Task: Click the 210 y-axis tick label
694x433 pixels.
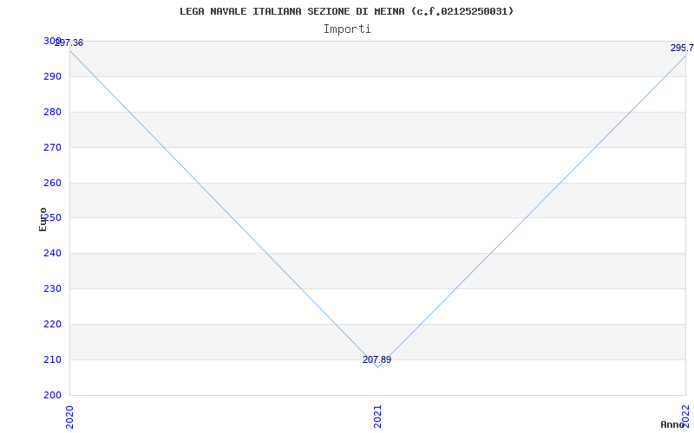Action: tap(52, 359)
